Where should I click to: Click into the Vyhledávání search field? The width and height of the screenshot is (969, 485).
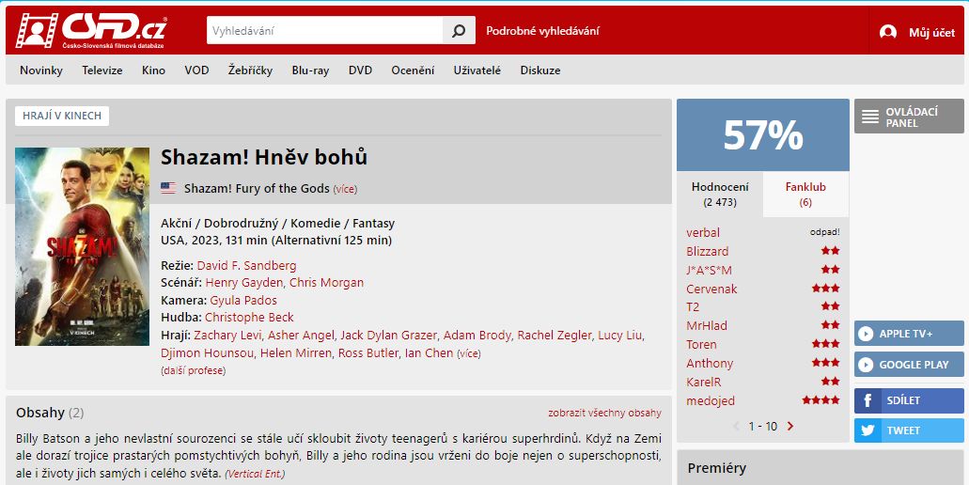[324, 30]
